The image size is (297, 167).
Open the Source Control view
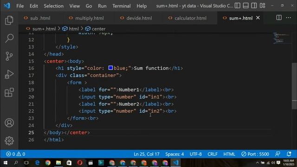9,56
